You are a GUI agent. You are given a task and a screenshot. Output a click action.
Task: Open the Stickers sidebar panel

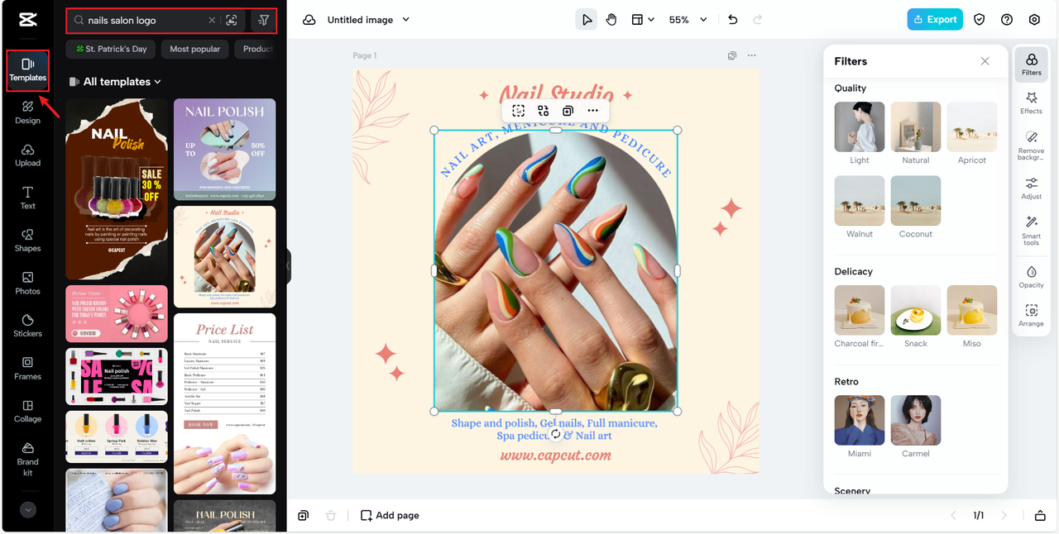pyautogui.click(x=27, y=326)
